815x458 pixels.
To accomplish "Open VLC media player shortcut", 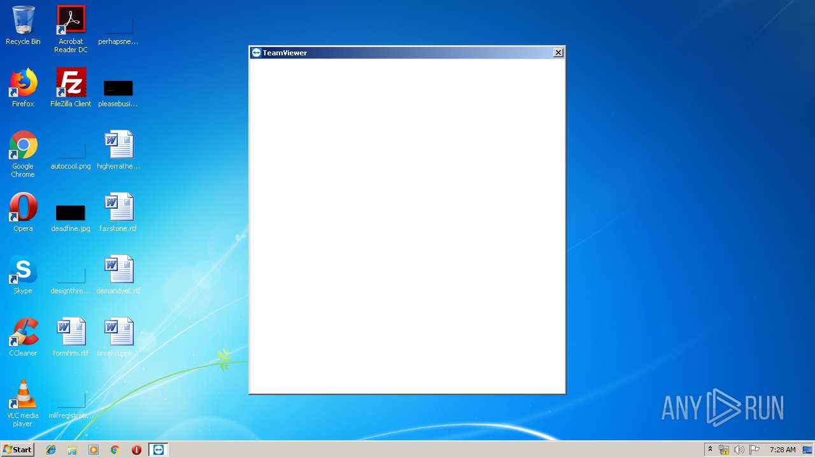I will click(x=23, y=403).
